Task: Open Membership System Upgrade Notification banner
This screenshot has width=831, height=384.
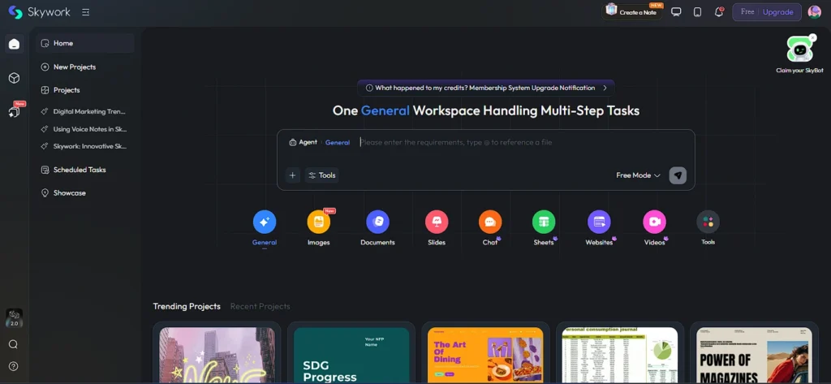Action: (485, 88)
